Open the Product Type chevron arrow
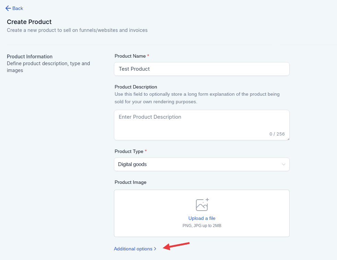337x260 pixels. coord(283,164)
